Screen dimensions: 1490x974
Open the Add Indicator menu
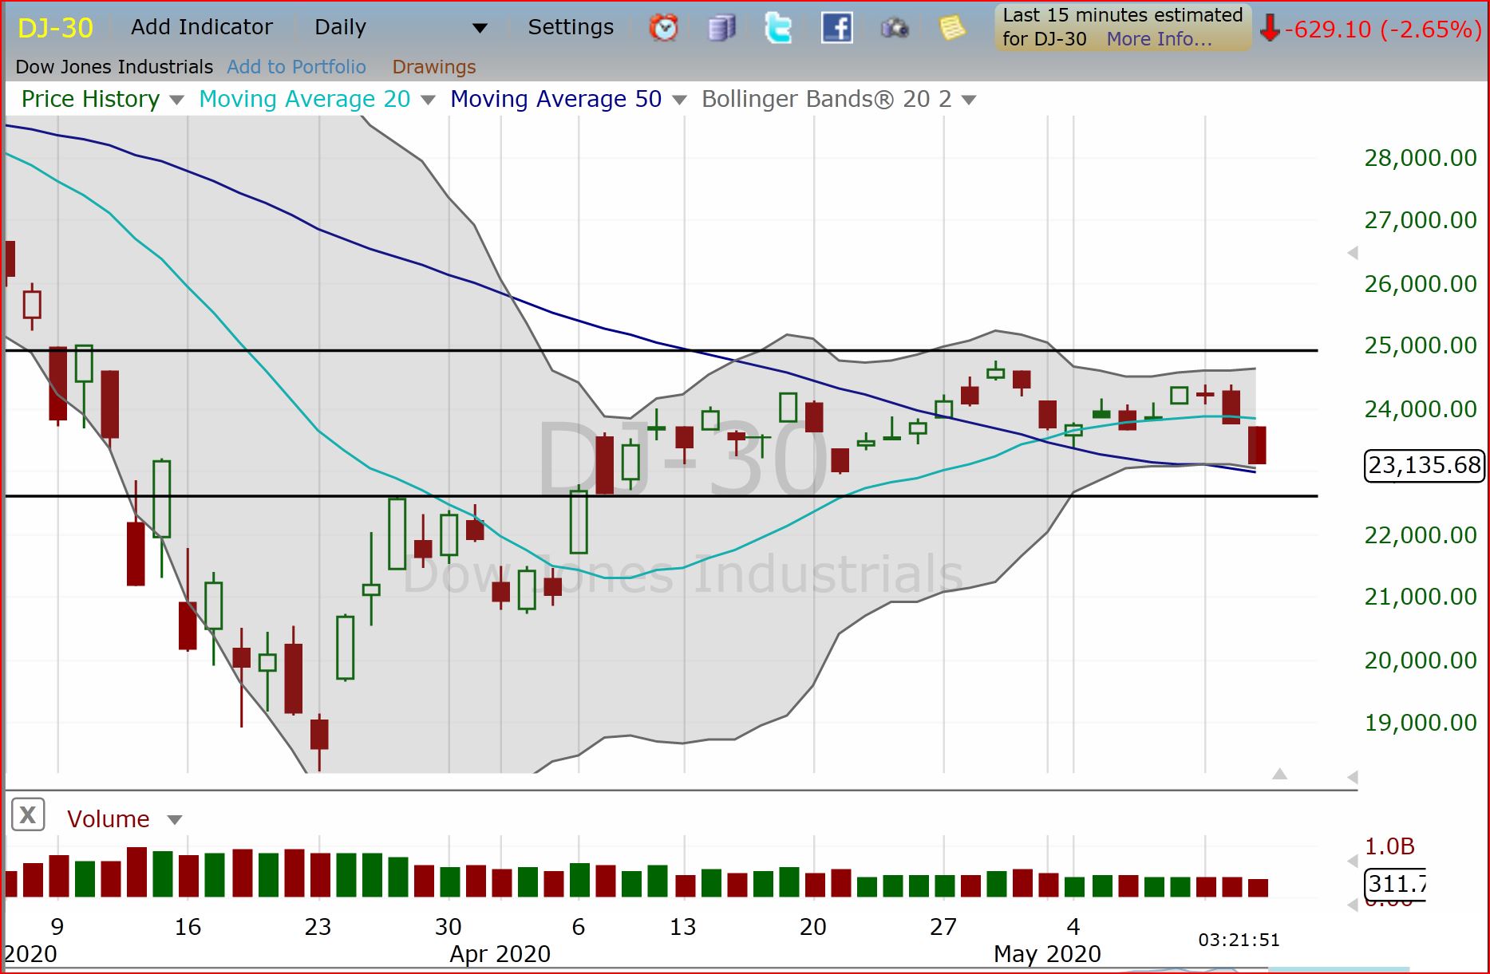202,27
